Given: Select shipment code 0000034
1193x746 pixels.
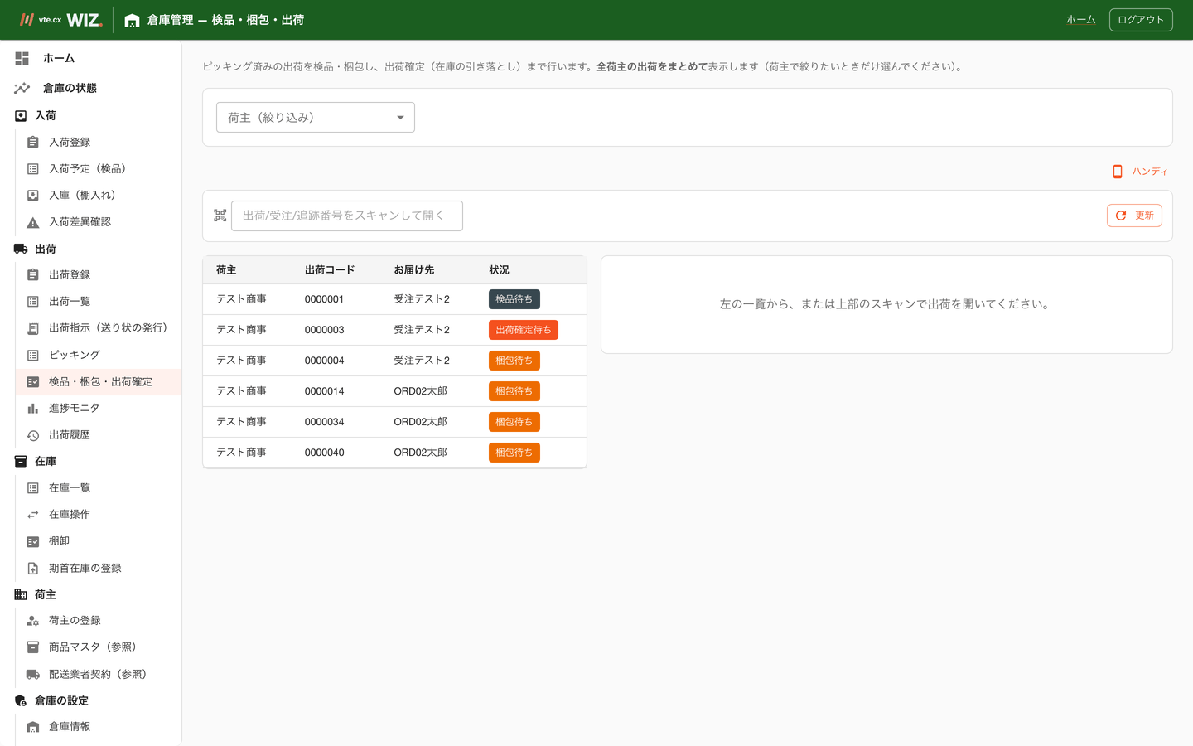Looking at the screenshot, I should [x=324, y=422].
